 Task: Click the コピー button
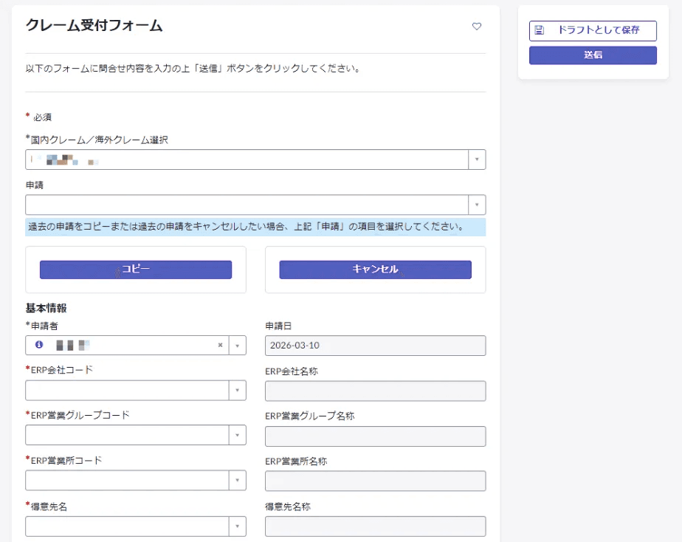(x=136, y=270)
